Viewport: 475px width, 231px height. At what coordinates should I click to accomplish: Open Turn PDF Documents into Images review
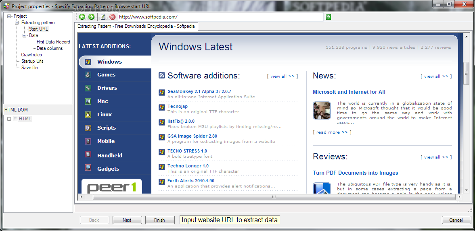click(x=355, y=173)
